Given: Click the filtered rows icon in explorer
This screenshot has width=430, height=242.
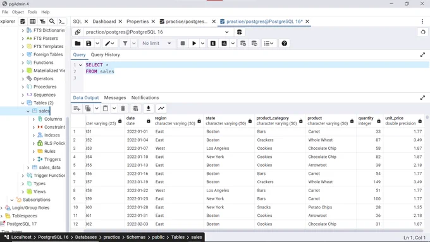Looking at the screenshot, I should pyautogui.click(x=42, y=21).
